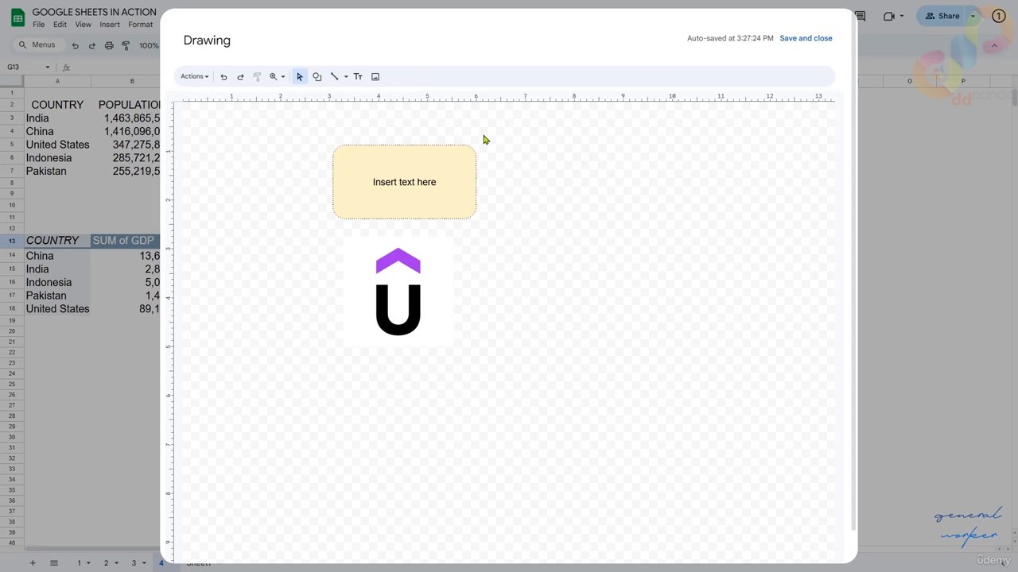Click the Share button
The height and width of the screenshot is (572, 1018).
942,16
